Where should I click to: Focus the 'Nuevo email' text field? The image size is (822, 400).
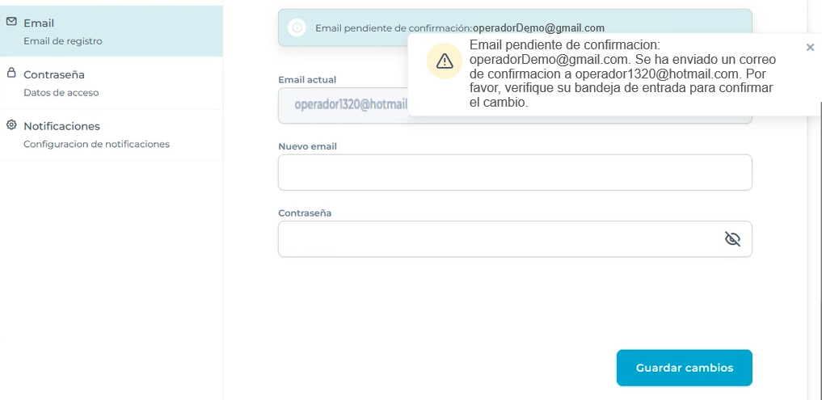tap(514, 172)
